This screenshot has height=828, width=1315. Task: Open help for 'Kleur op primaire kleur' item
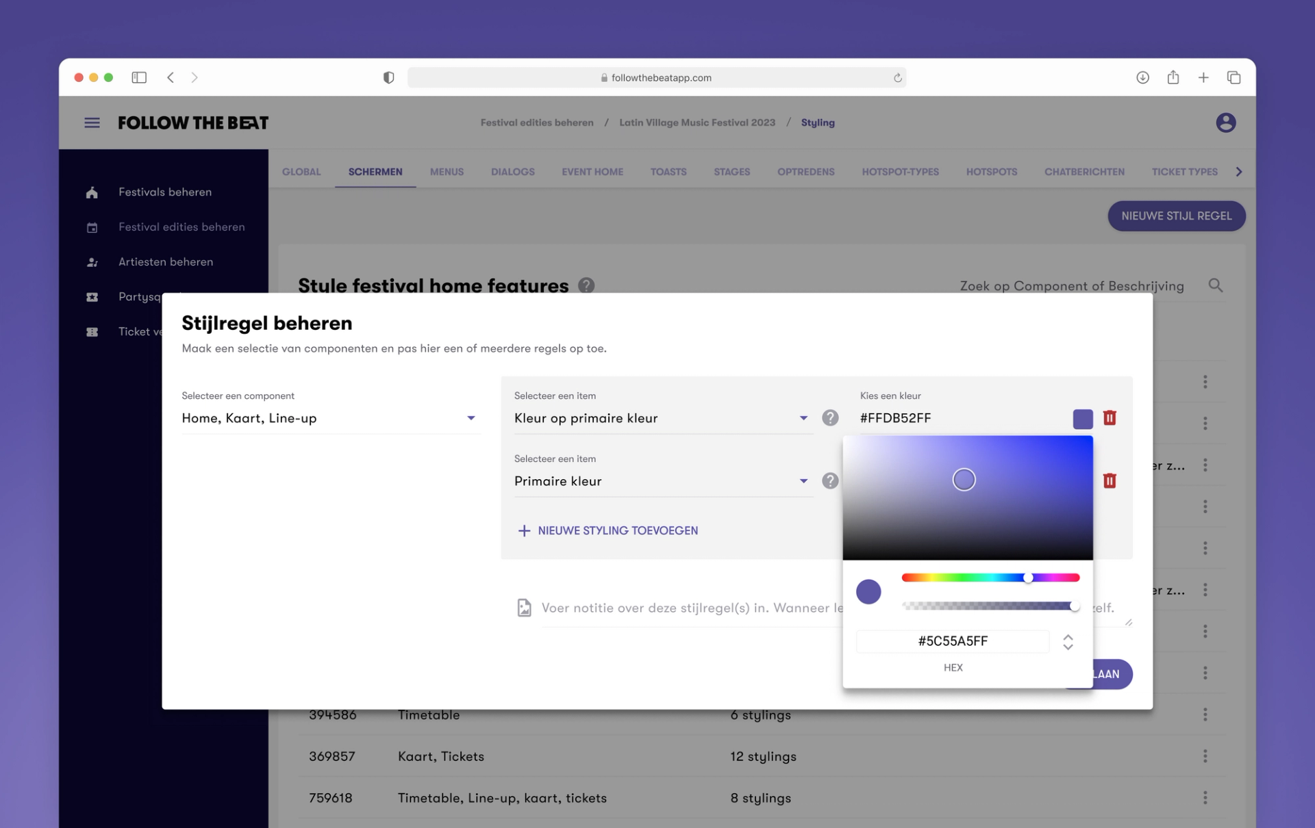(x=830, y=418)
